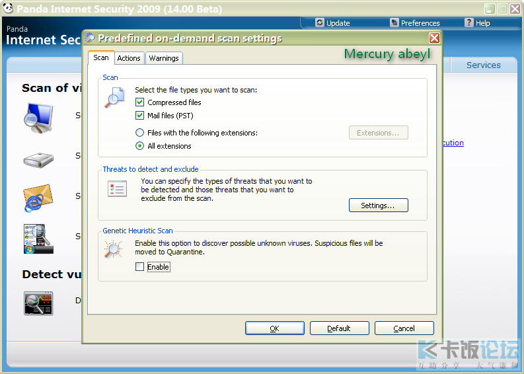Image resolution: width=524 pixels, height=374 pixels.
Task: Click the hard disk scan icon
Action: click(38, 160)
